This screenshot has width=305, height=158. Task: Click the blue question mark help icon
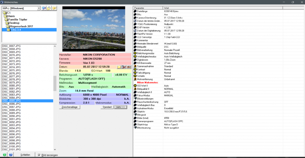[11, 155]
